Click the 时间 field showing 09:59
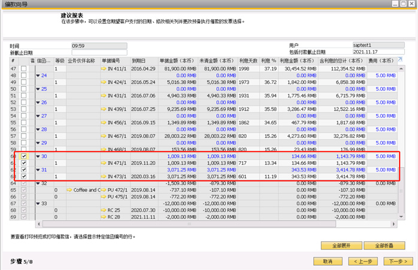This screenshot has width=418, height=270. (99, 46)
